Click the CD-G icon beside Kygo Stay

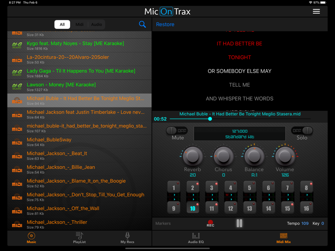pos(17,46)
